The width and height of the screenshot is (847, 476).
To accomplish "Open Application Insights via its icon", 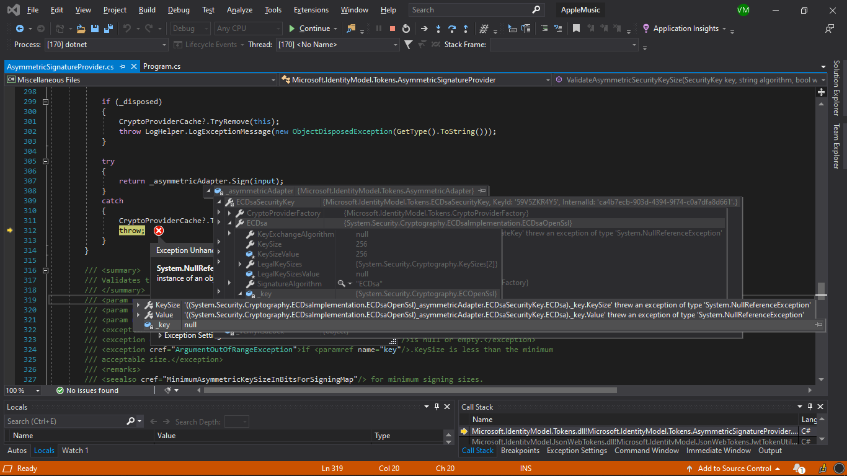I will [x=645, y=28].
